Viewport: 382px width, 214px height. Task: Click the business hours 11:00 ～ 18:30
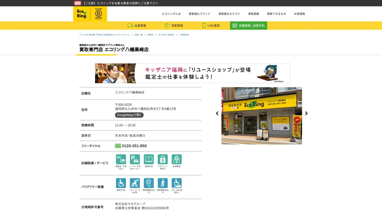click(125, 125)
